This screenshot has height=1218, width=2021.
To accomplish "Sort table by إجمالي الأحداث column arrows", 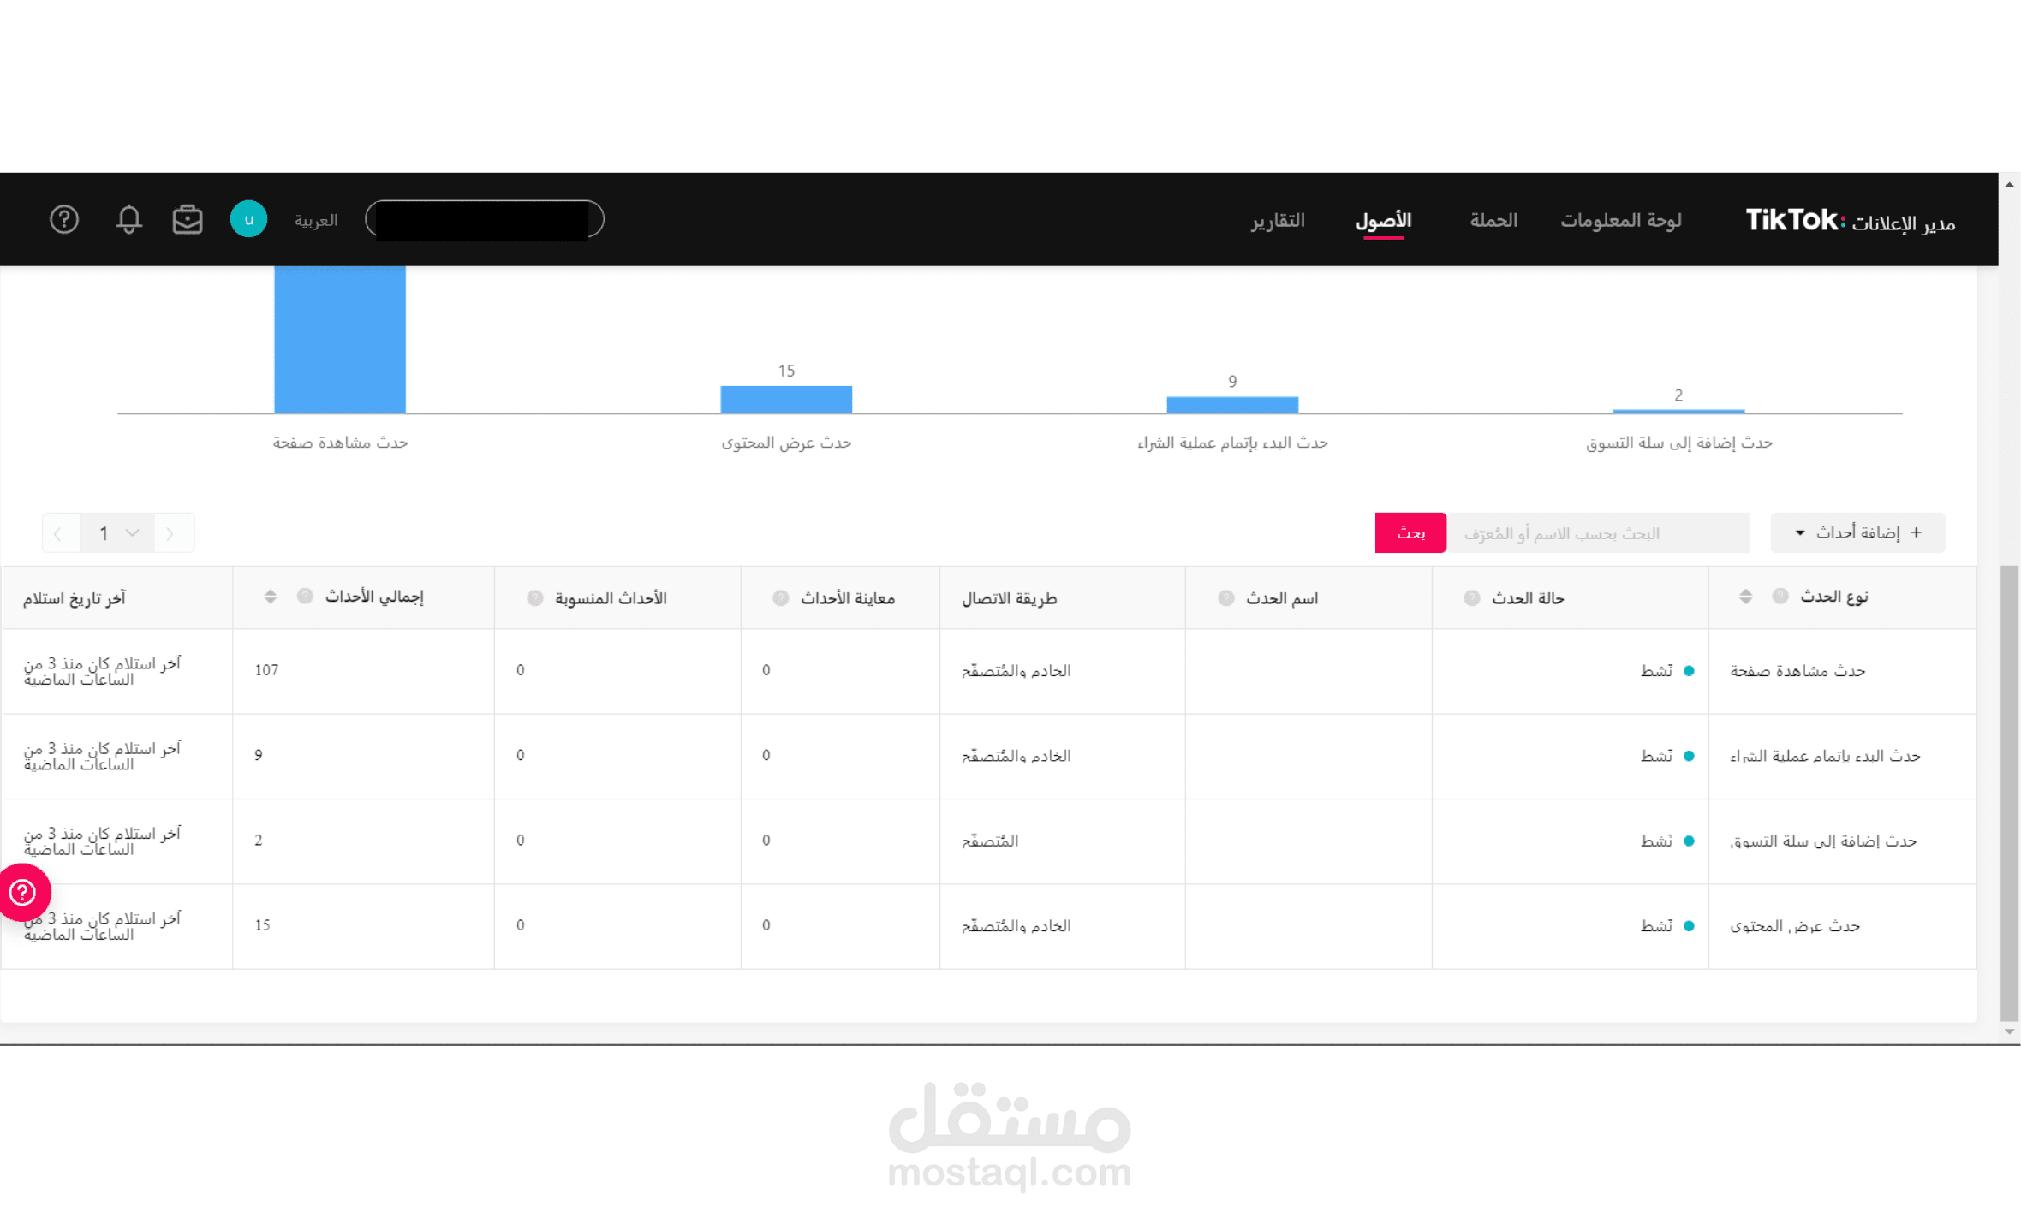I will [271, 597].
